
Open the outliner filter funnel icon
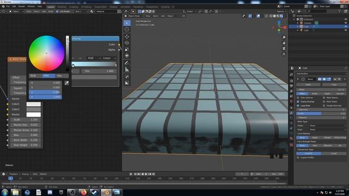pyautogui.click(x=339, y=11)
